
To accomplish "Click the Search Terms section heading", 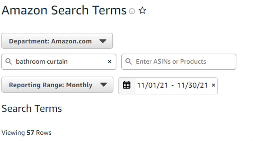I will click(32, 109).
